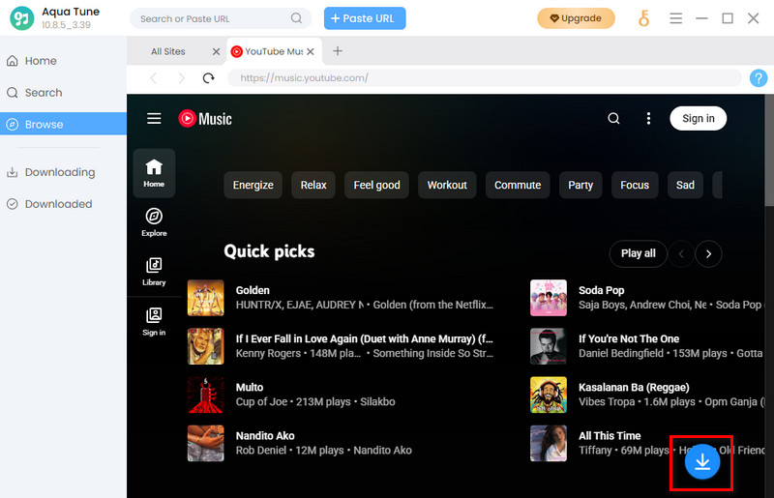Click the Upgrade button
The image size is (774, 498).
point(576,18)
